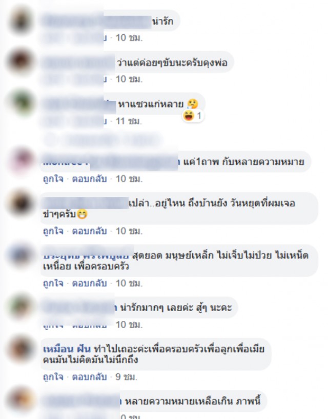Viewport: 328px width, 419px height.
Task: Click the 9 ชม. timestamp on the เหมือน ฝัน comment
Action: (x=127, y=377)
